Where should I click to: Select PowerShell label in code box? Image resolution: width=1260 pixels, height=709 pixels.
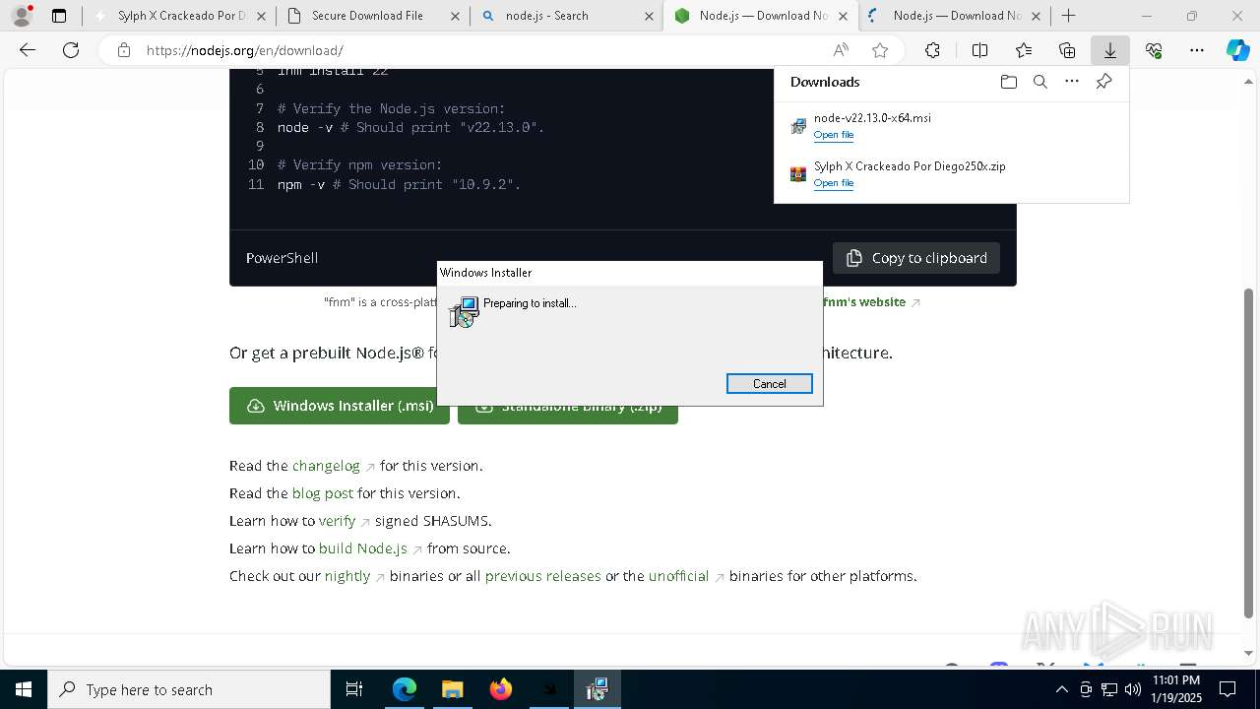pos(282,258)
